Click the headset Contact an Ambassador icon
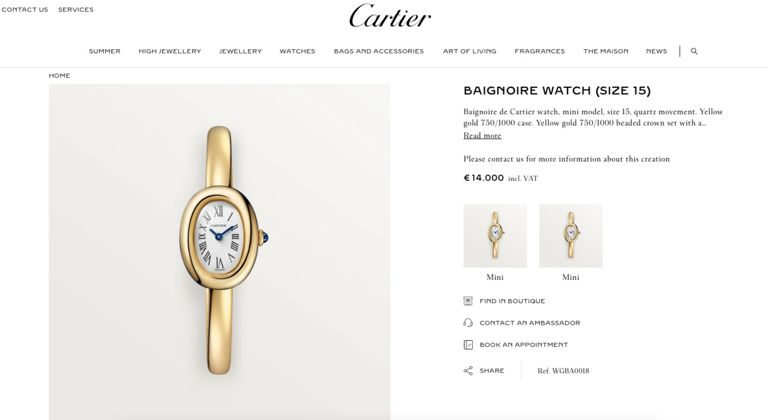Viewport: 768px width, 420px height. pyautogui.click(x=468, y=323)
